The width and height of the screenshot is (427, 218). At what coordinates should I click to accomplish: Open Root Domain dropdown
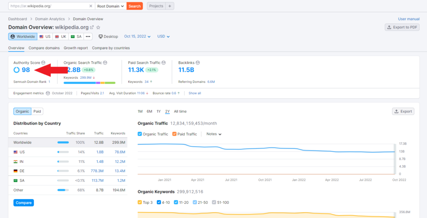click(110, 6)
